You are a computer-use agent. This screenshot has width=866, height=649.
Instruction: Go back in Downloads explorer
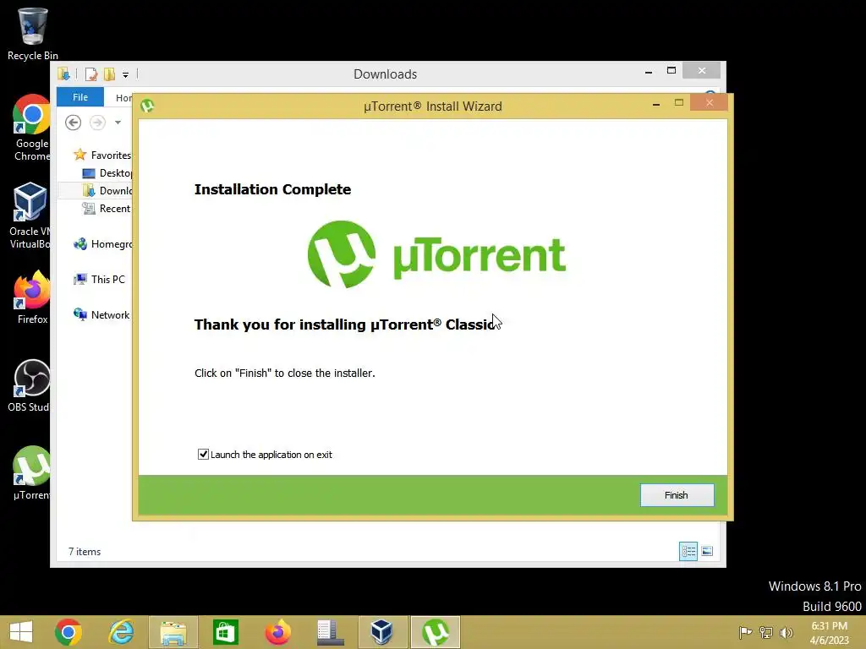point(73,122)
